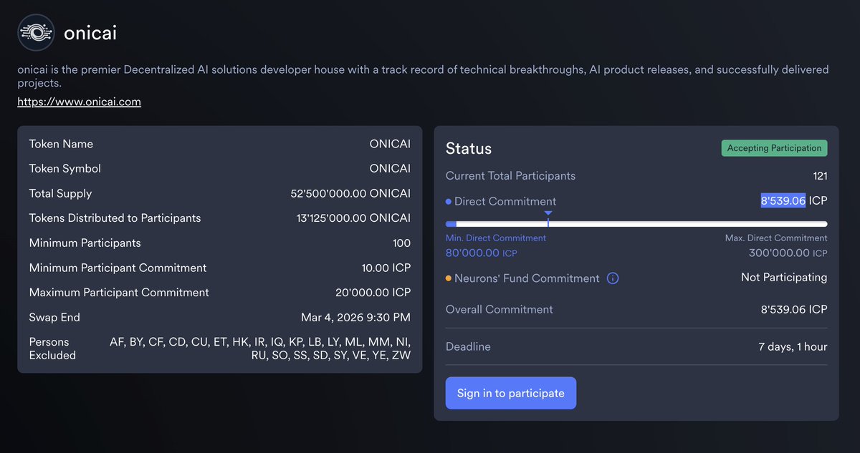Click the Deadline label
The height and width of the screenshot is (453, 860).
(468, 347)
